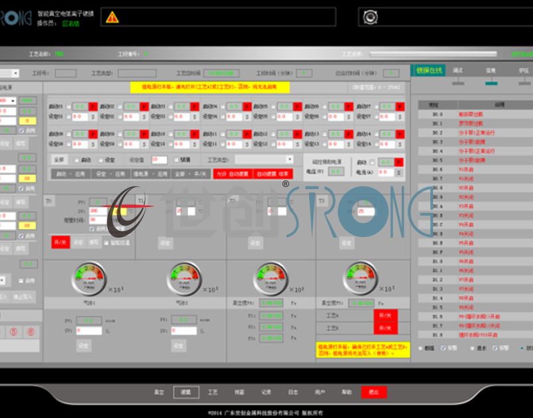Click the red 退出 button
This screenshot has height=418, width=533.
coord(374,392)
